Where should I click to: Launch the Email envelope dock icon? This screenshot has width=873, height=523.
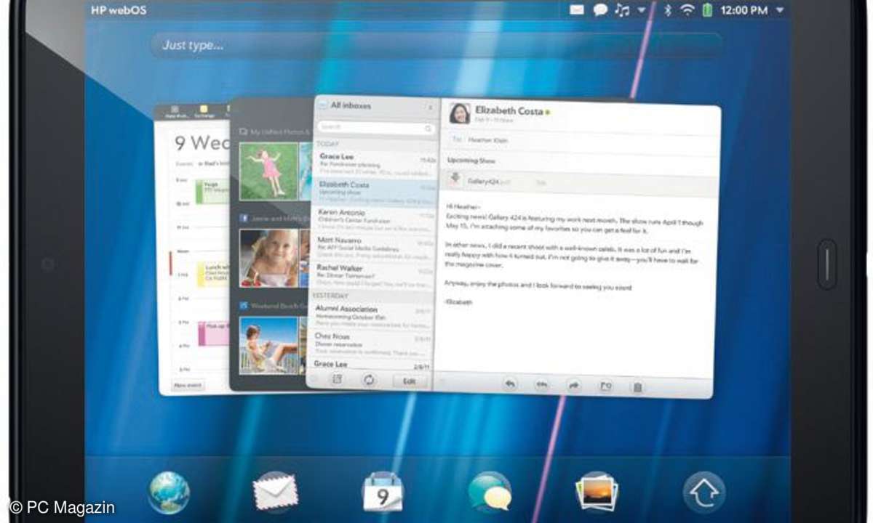275,492
